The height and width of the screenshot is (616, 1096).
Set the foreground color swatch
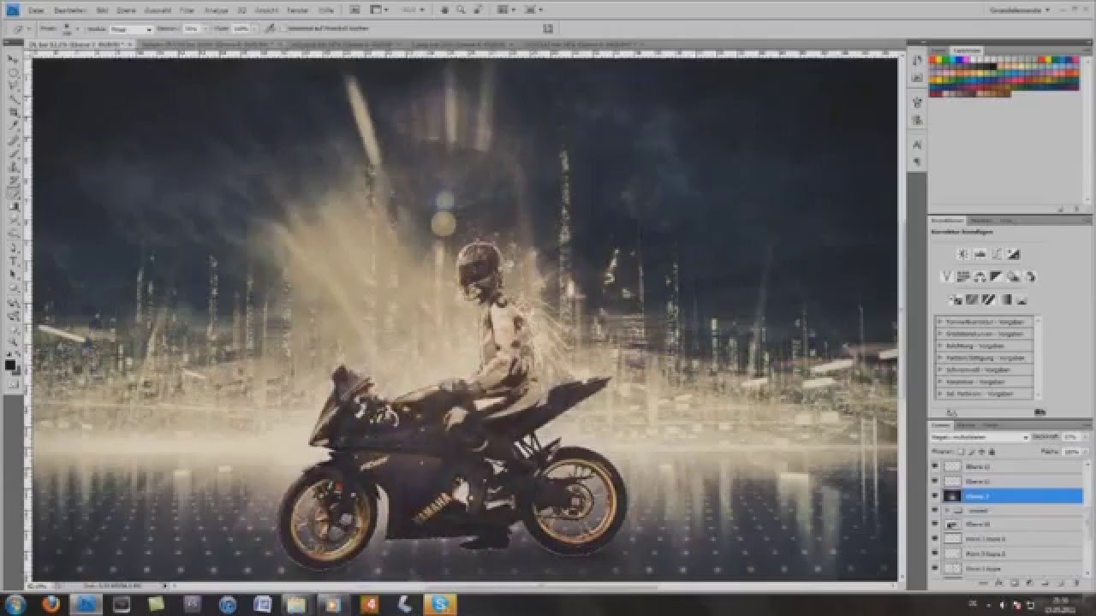pyautogui.click(x=10, y=364)
